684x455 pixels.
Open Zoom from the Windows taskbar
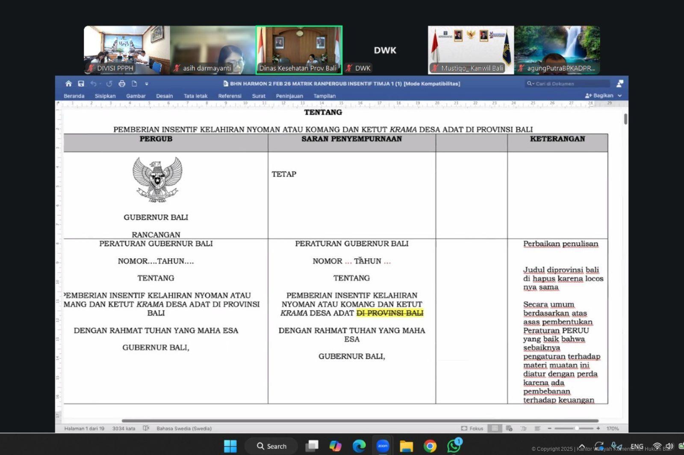[383, 446]
